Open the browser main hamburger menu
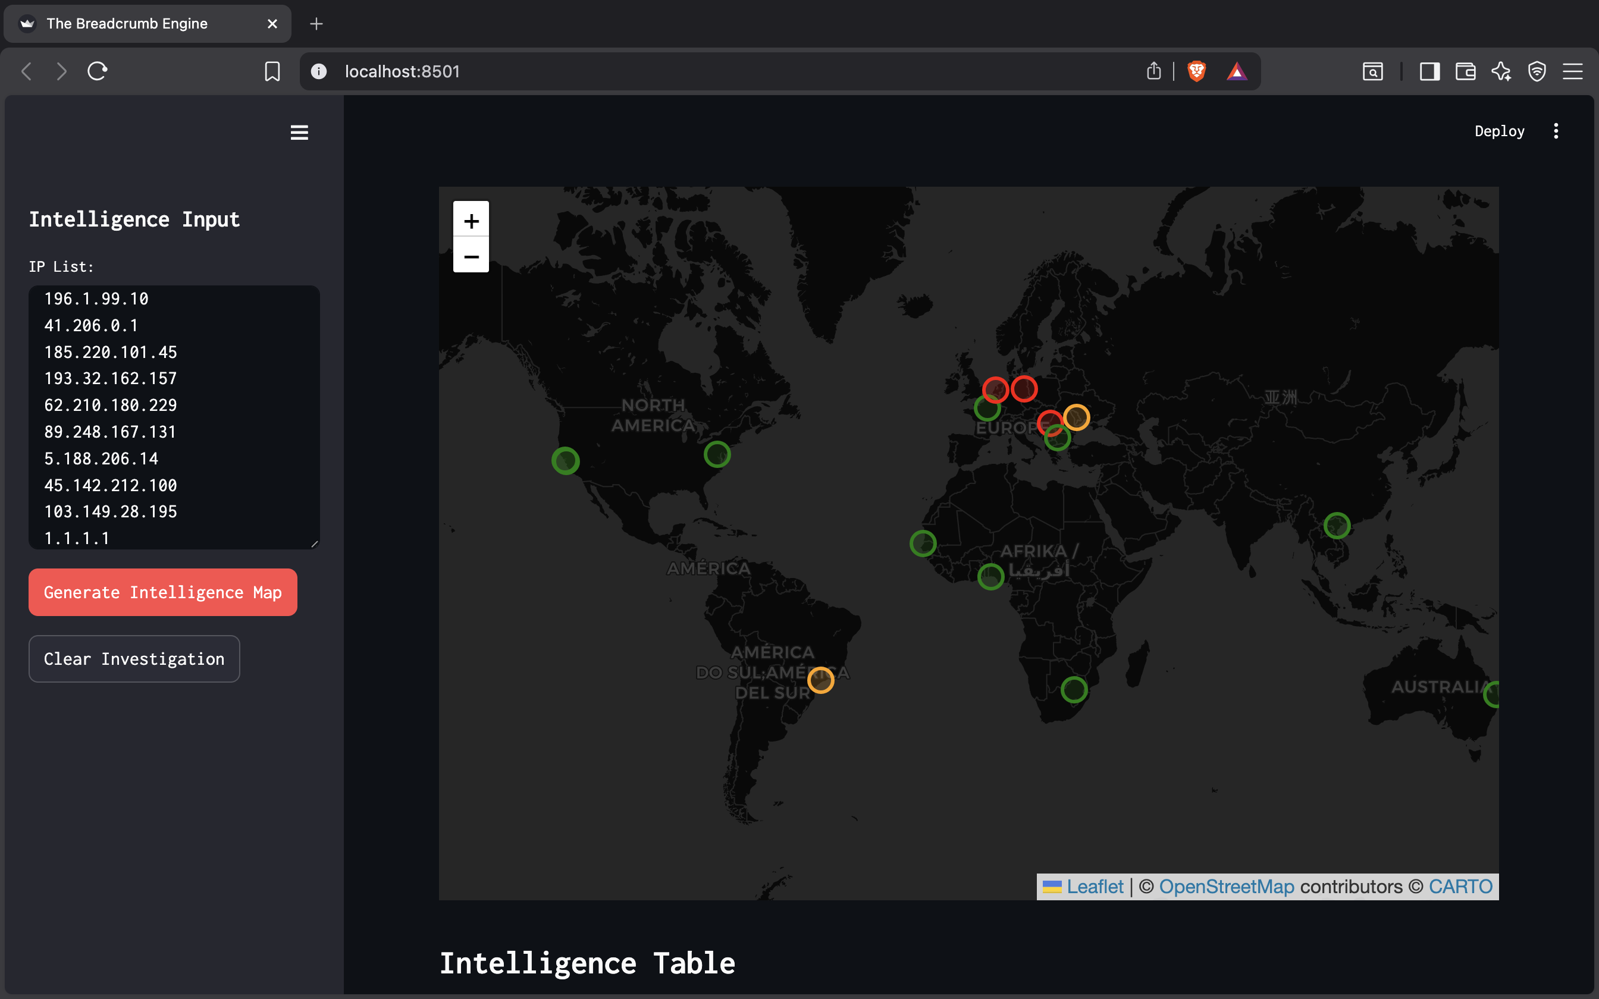1599x999 pixels. point(1573,71)
